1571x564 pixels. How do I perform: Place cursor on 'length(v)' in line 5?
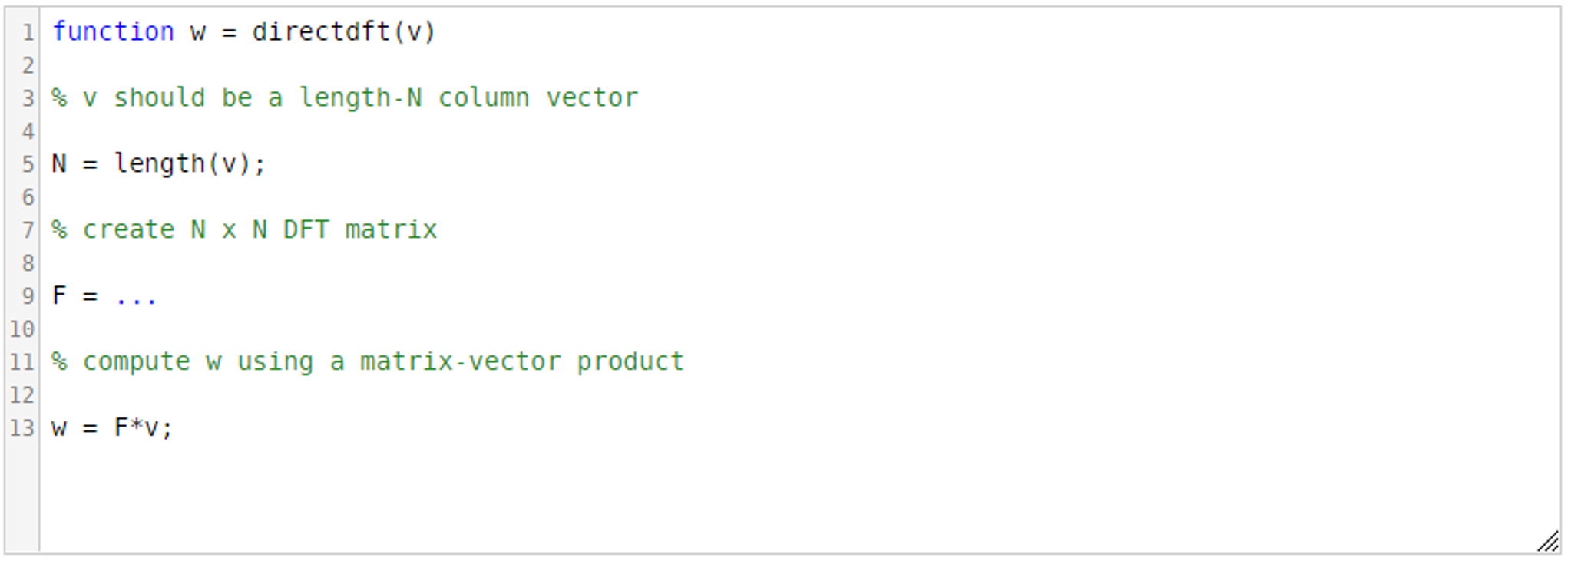click(183, 164)
